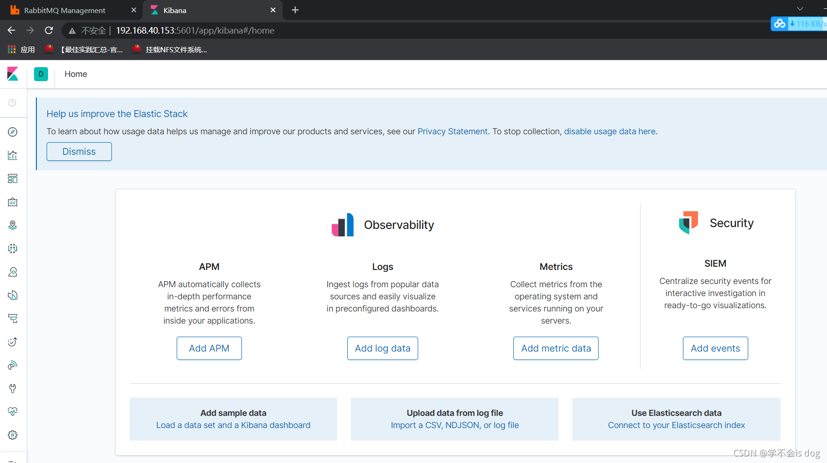
Task: Click the Home breadcrumb label
Action: (76, 74)
